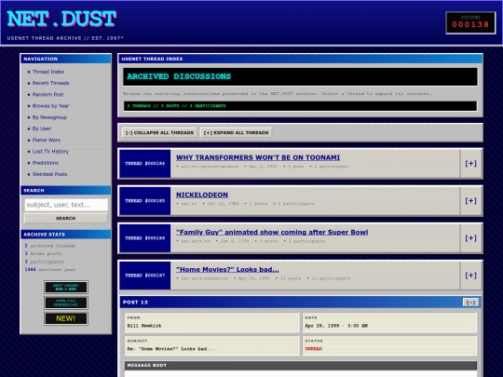The width and height of the screenshot is (503, 377).
Task: Open the Thread Index navigation link
Action: 48,72
